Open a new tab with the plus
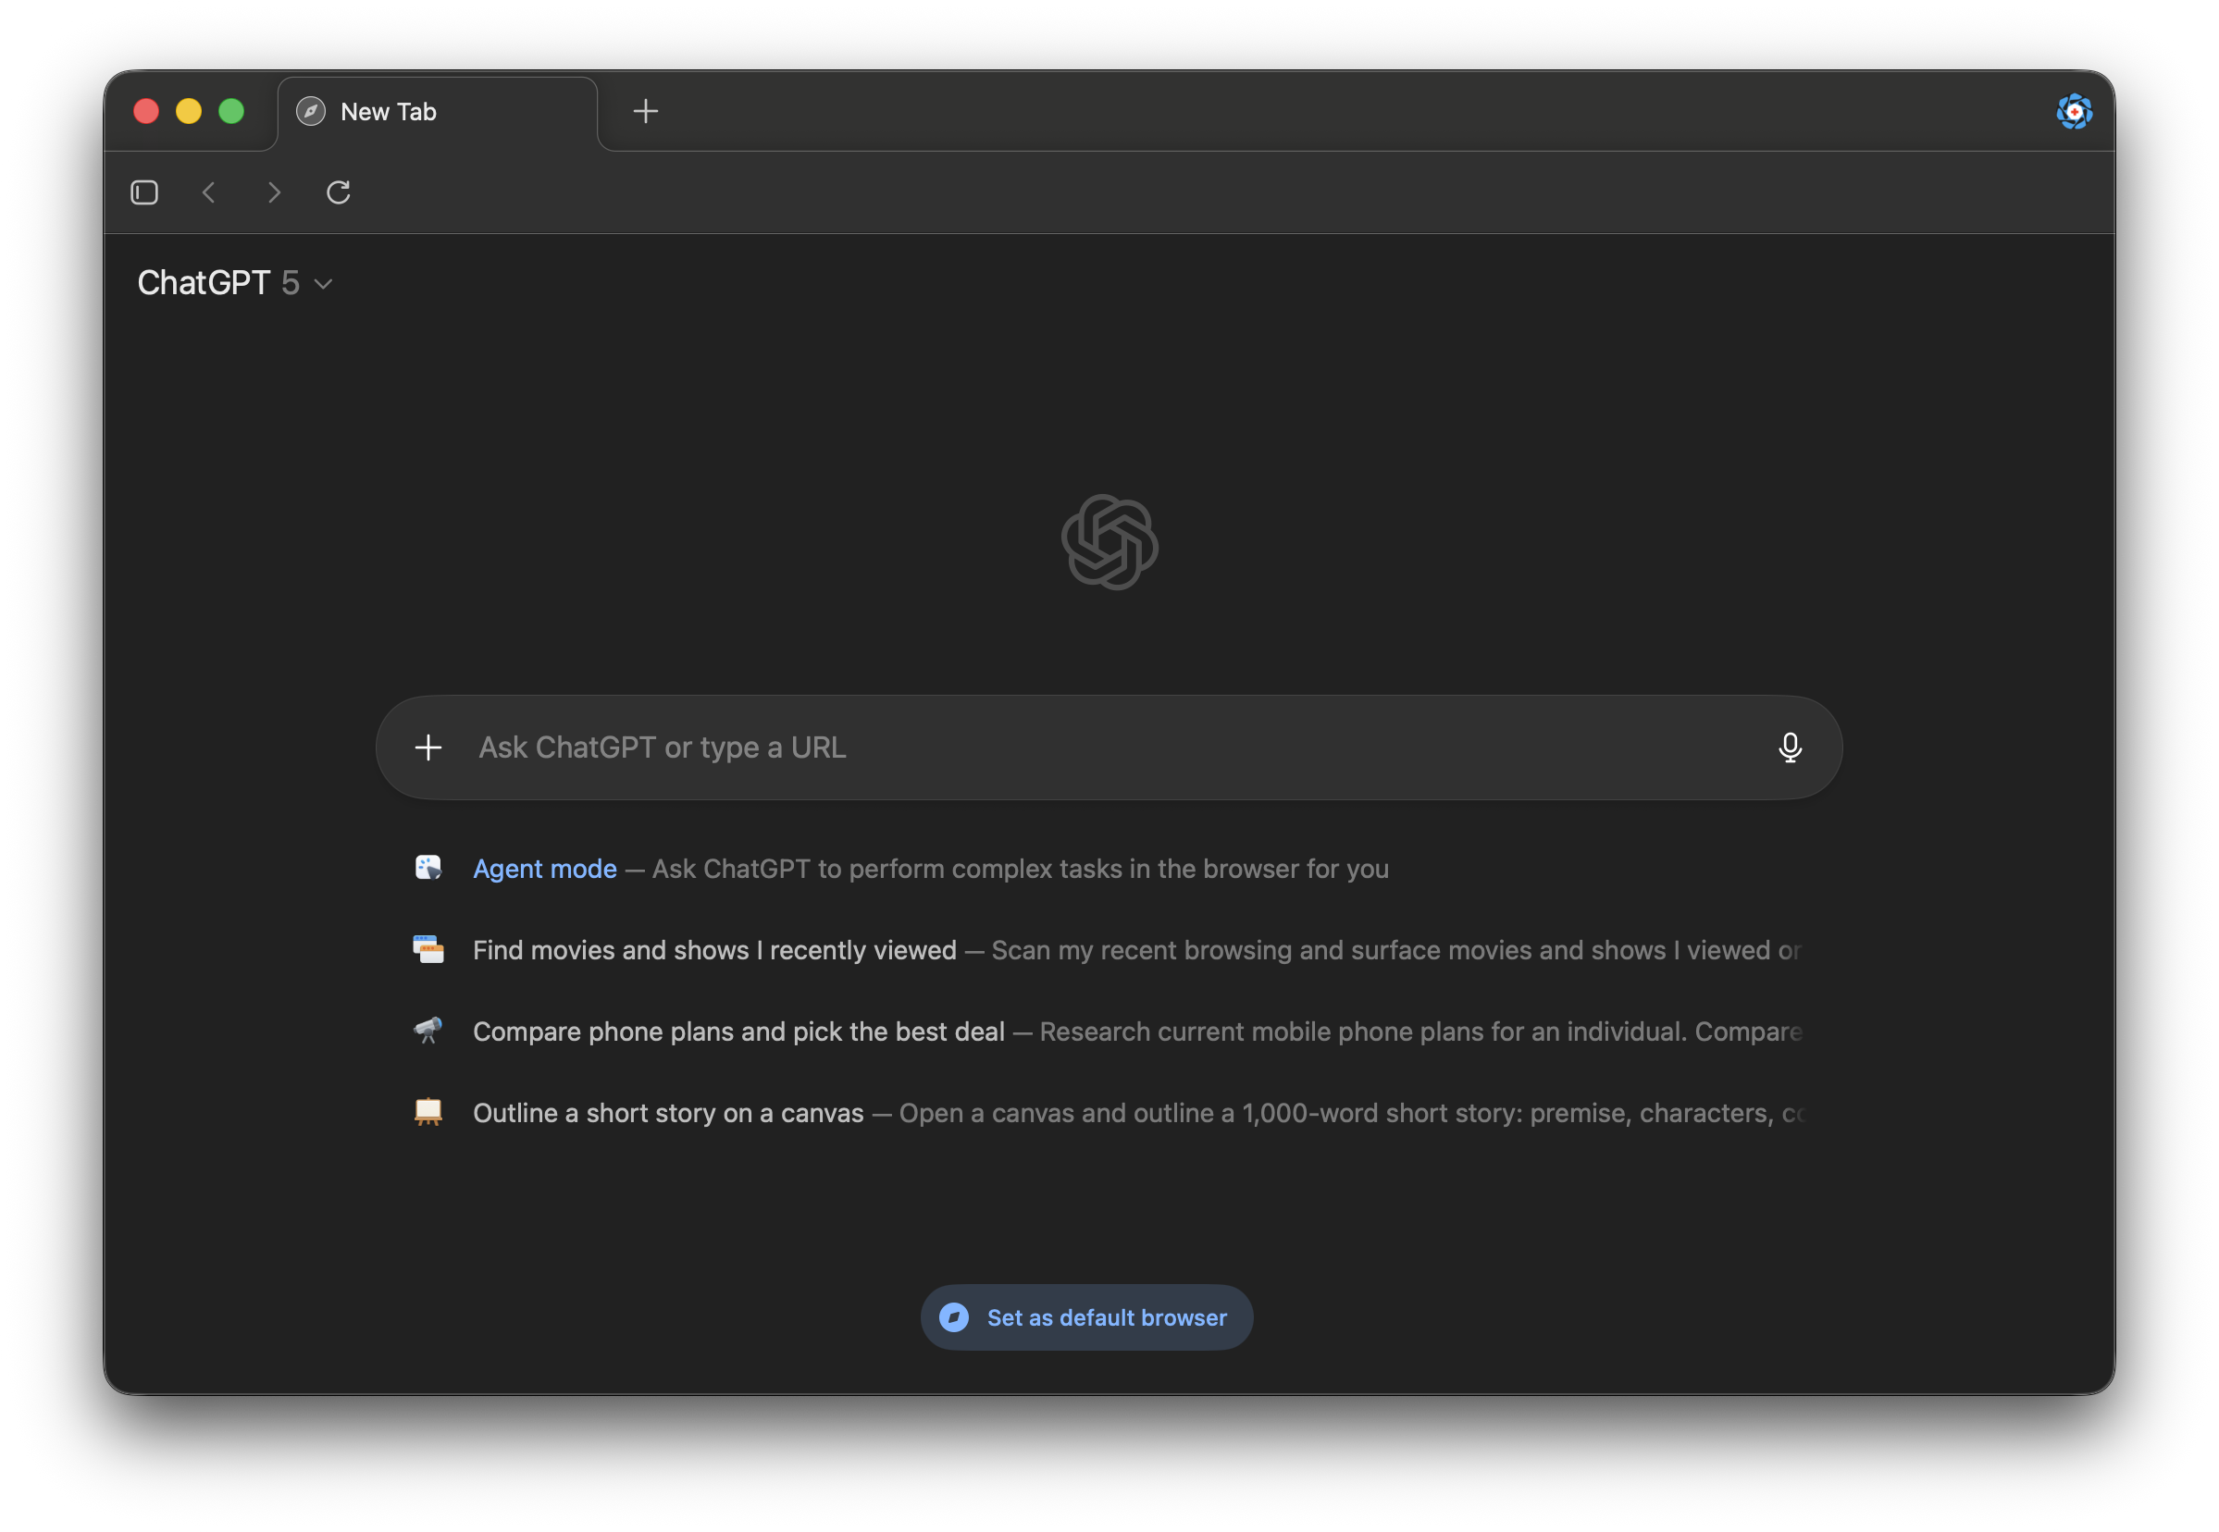Image resolution: width=2219 pixels, height=1532 pixels. (x=645, y=111)
